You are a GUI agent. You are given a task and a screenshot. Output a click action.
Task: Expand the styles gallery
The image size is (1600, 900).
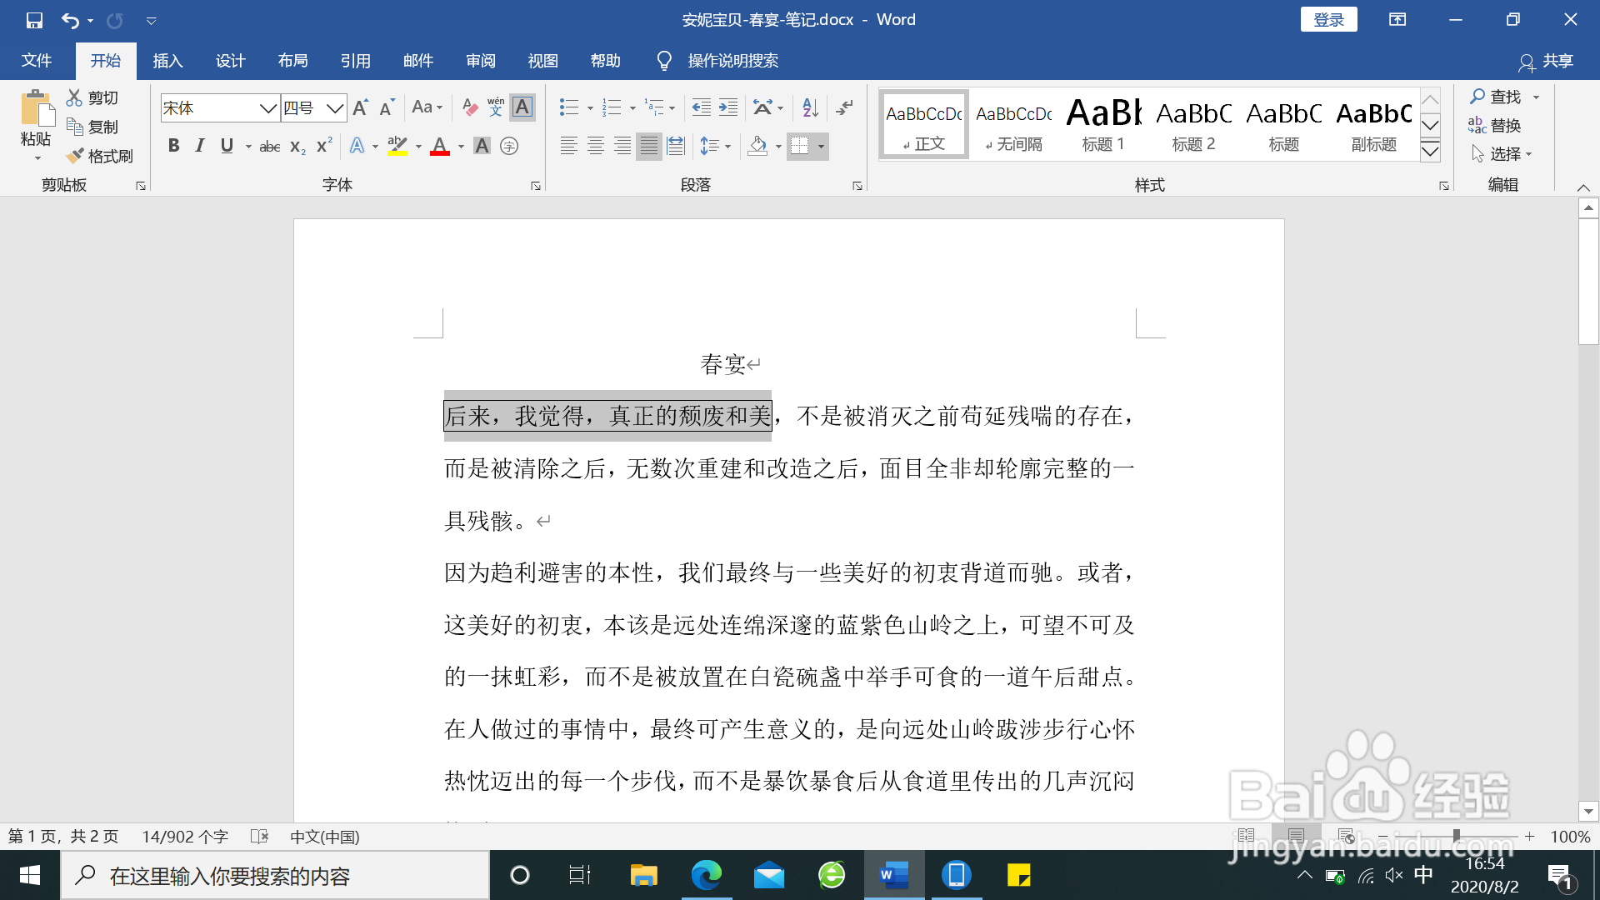click(1430, 151)
